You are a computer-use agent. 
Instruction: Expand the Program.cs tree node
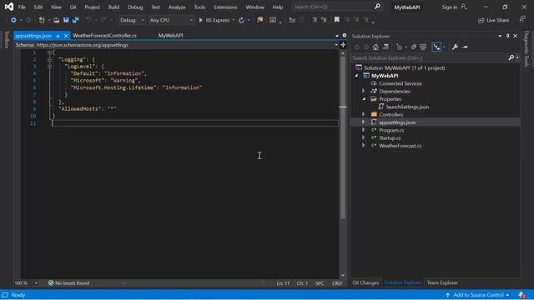(364, 130)
